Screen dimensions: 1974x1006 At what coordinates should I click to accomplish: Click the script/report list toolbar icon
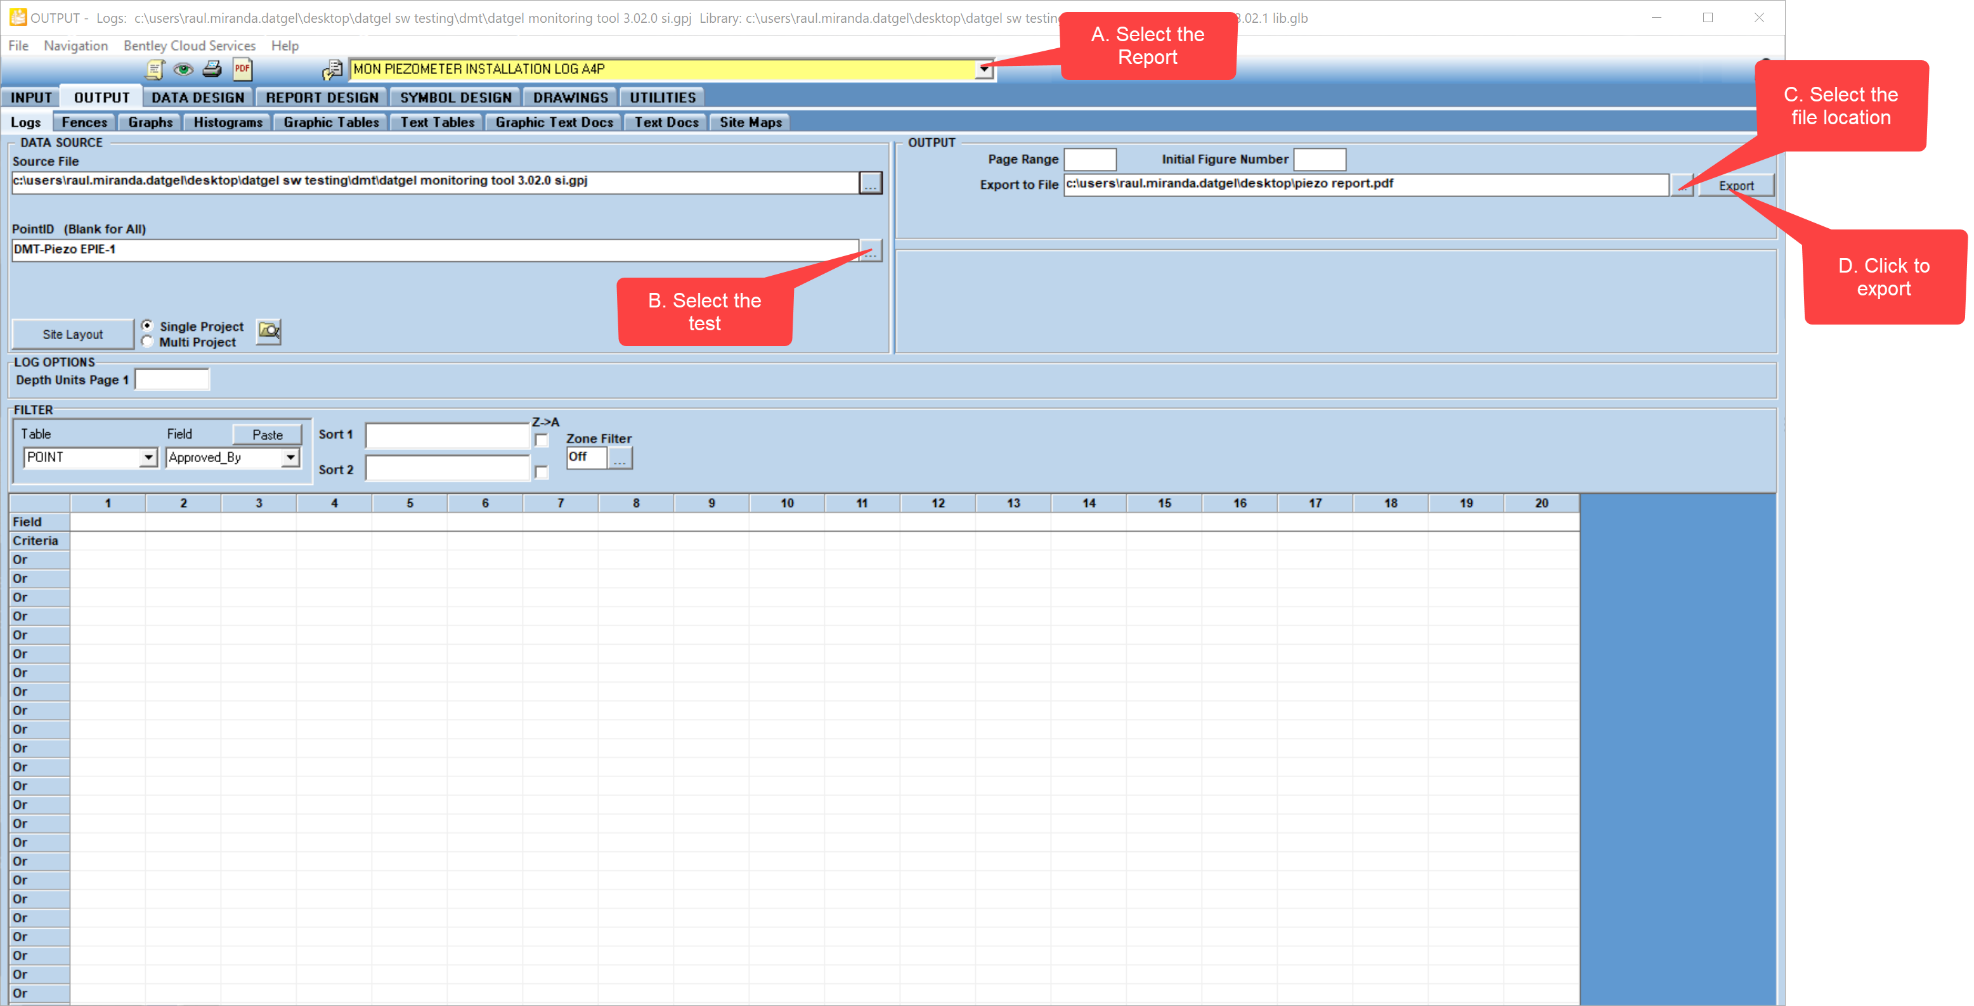155,70
